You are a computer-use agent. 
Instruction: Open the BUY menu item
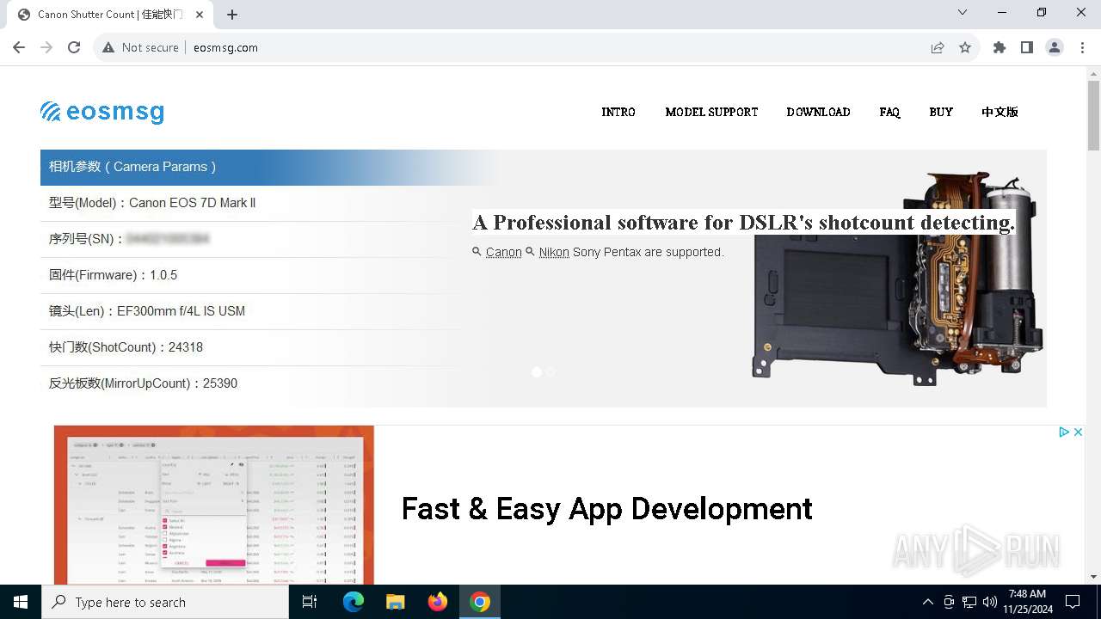(941, 112)
